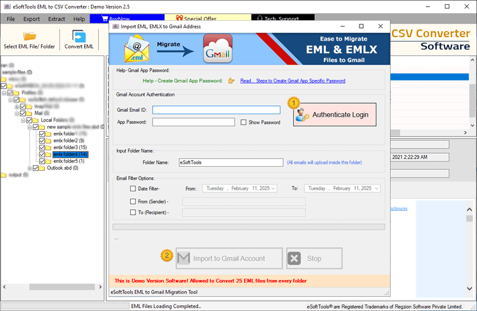Click right arrow of tree horizontal scrollbar

point(100,287)
